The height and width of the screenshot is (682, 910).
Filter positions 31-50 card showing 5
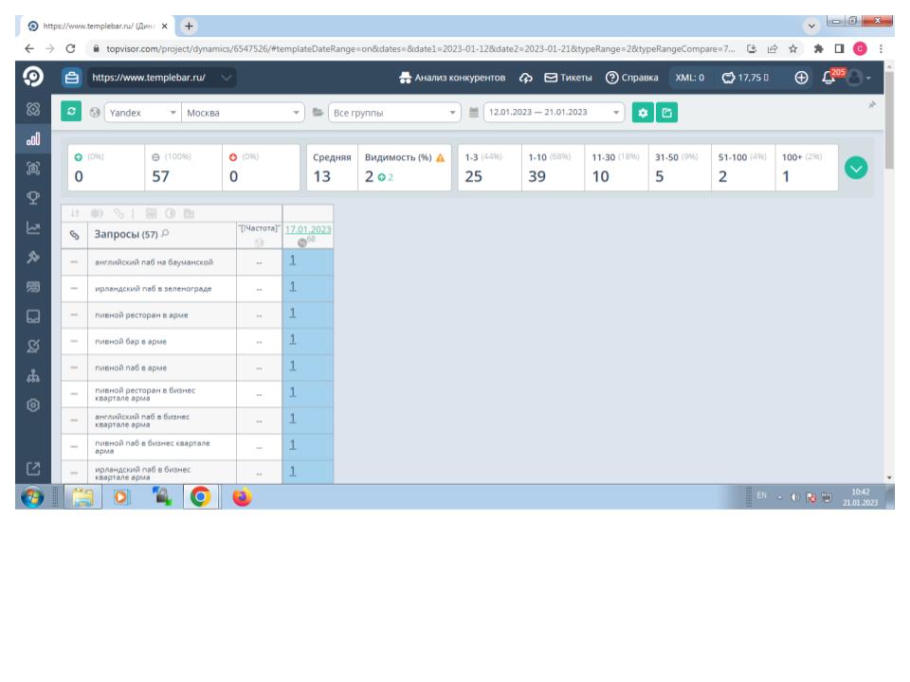[680, 168]
